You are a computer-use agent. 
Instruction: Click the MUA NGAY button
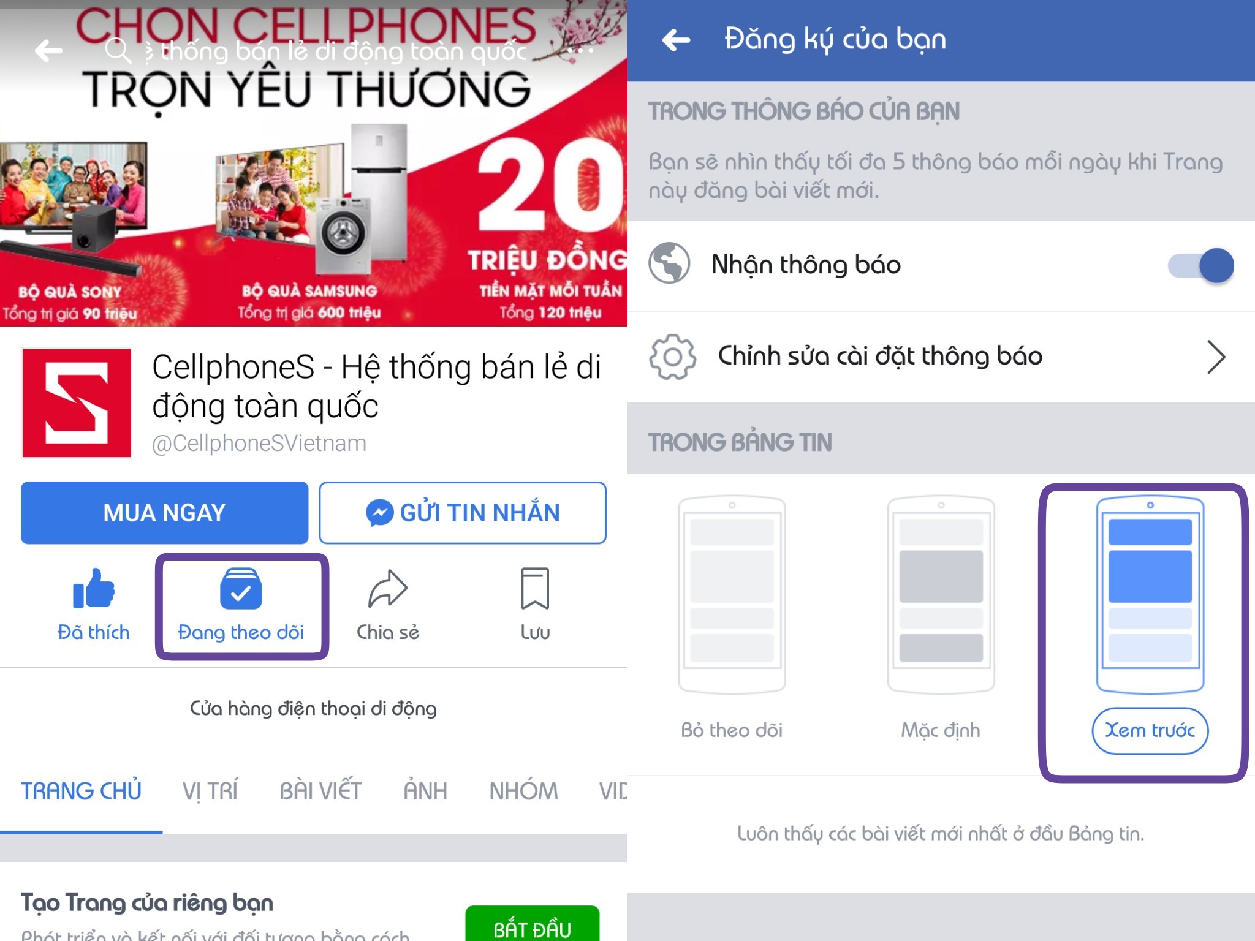[x=164, y=513]
